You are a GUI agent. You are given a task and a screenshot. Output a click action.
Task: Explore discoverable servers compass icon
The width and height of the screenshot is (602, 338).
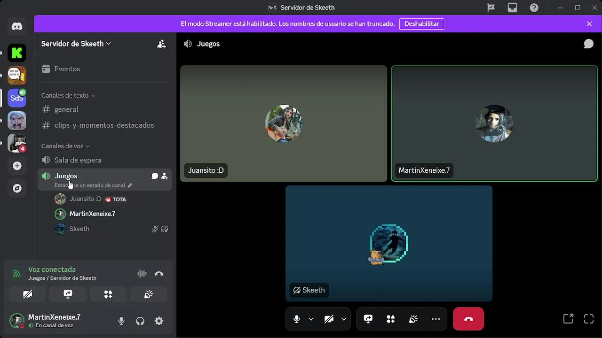click(17, 188)
